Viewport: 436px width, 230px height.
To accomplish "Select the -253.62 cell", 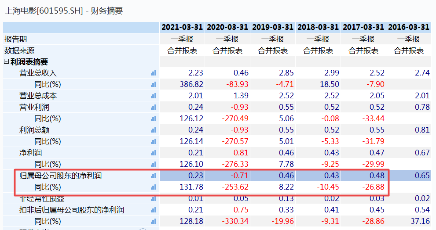I will pos(227,187).
